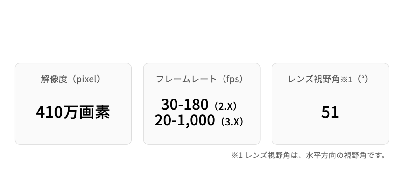Open the resolution spec card
Viewport: 407px width, 179px height.
pyautogui.click(x=73, y=104)
